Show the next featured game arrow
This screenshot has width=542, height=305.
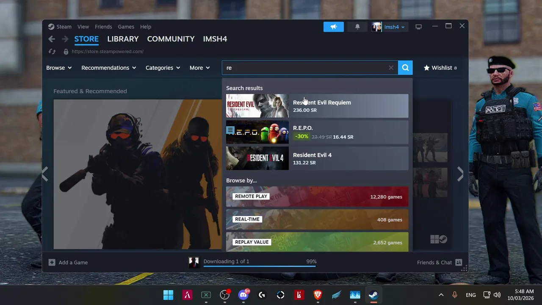[461, 174]
